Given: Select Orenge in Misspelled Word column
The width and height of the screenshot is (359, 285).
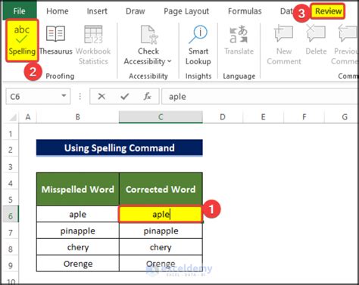Looking at the screenshot, I should click(78, 264).
